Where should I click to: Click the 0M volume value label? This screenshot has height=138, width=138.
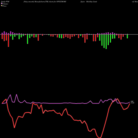tap(132, 102)
